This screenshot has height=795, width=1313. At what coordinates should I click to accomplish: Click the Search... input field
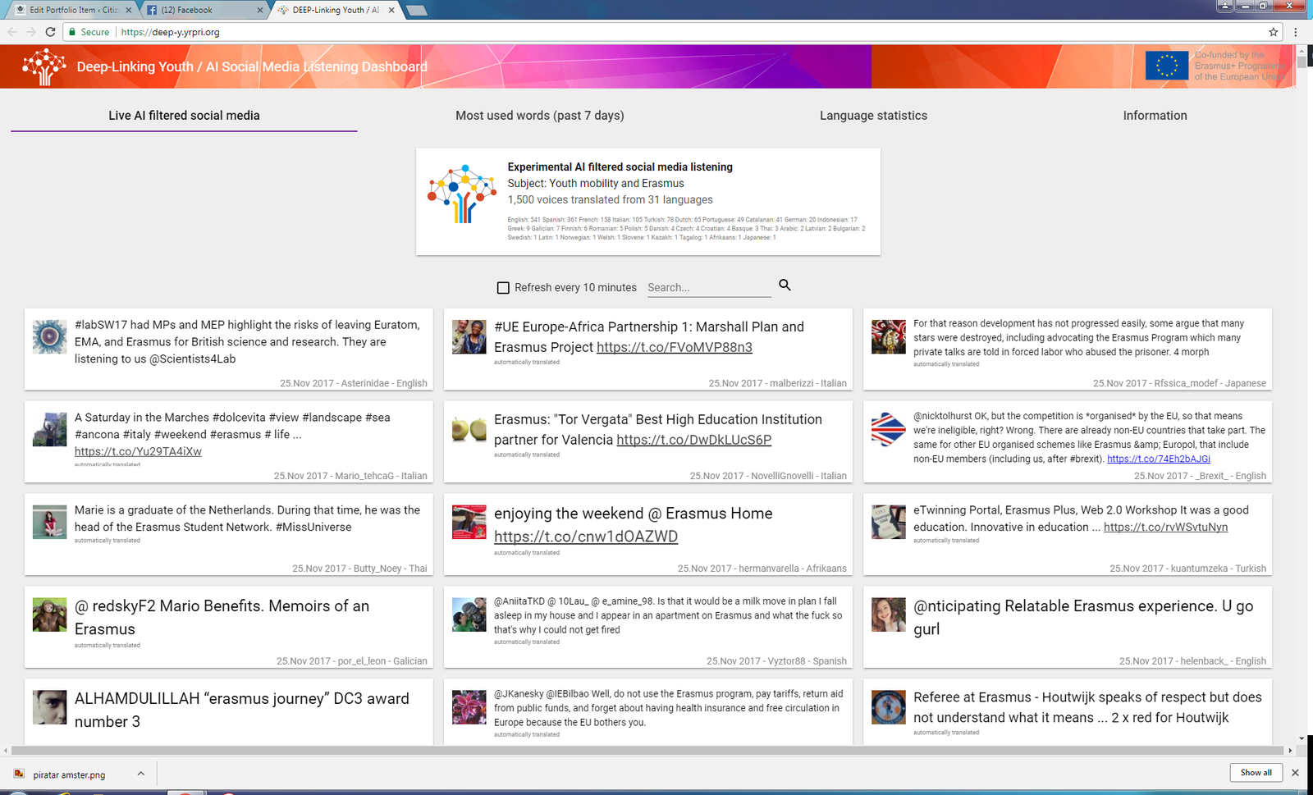click(709, 288)
